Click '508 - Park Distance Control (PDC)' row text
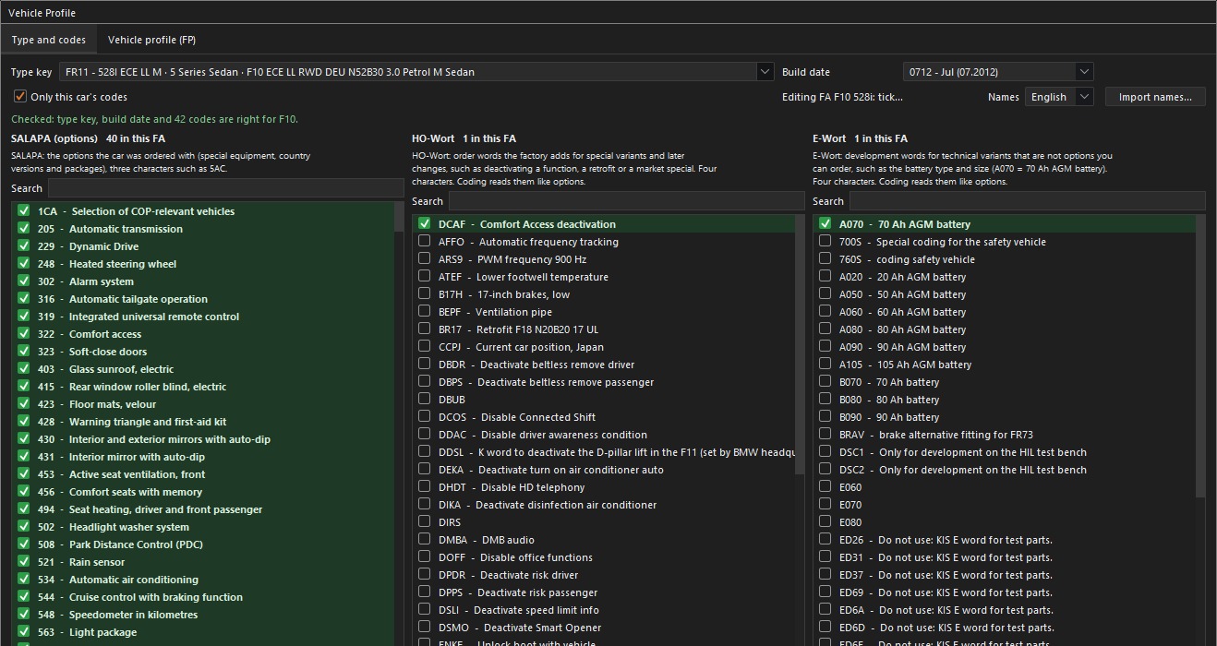This screenshot has width=1217, height=646. (120, 544)
